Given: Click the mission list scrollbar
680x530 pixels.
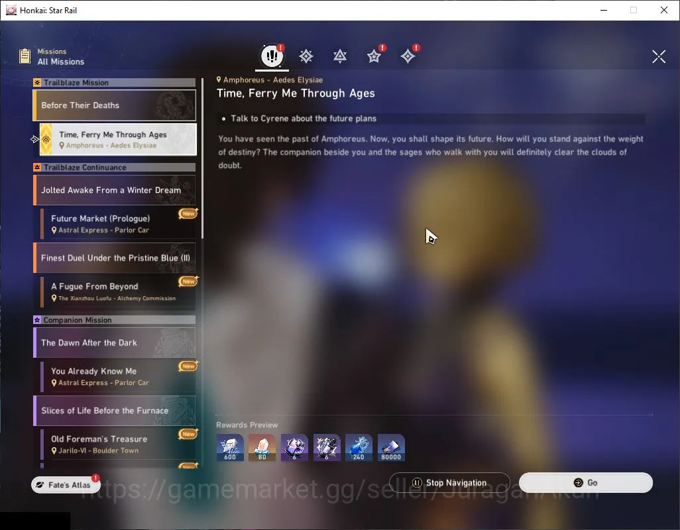Looking at the screenshot, I should (203, 158).
